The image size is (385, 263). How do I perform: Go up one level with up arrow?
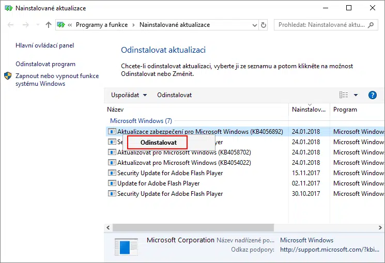point(49,25)
